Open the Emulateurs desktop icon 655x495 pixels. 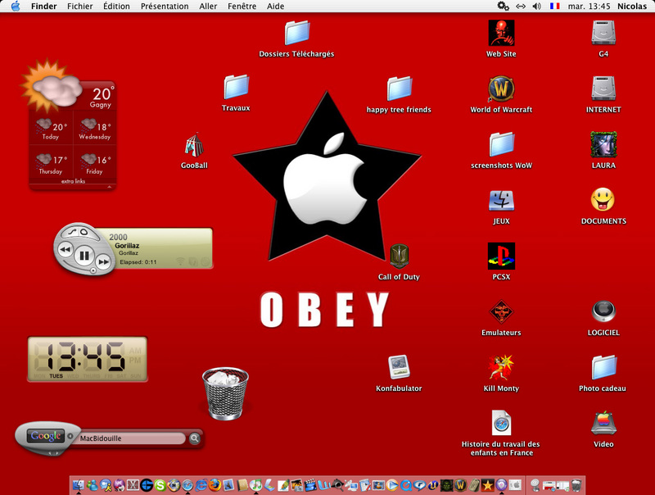point(501,312)
